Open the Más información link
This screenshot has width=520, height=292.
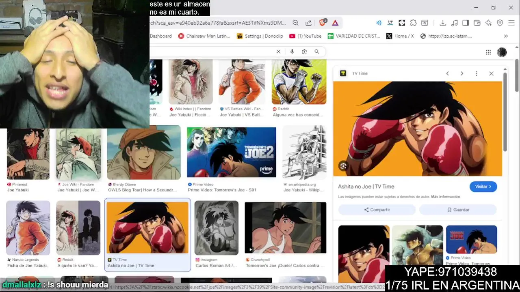[x=445, y=197]
